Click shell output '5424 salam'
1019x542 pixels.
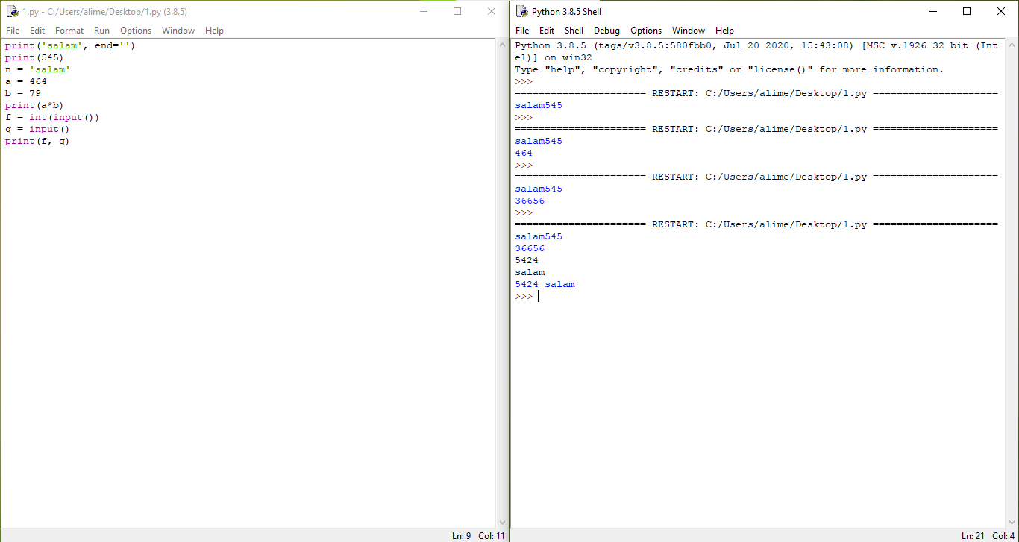pos(545,284)
